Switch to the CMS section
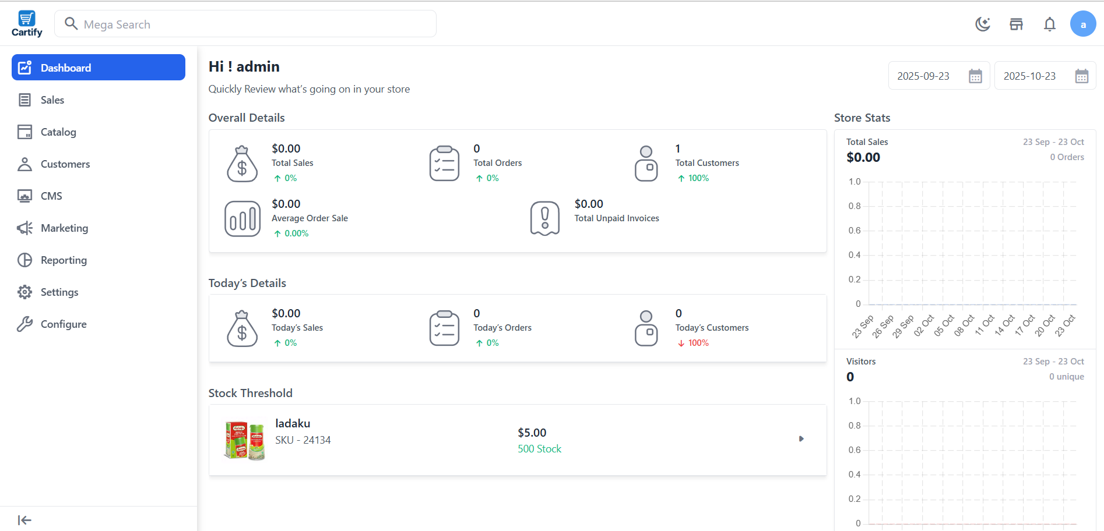The width and height of the screenshot is (1104, 531). [51, 196]
